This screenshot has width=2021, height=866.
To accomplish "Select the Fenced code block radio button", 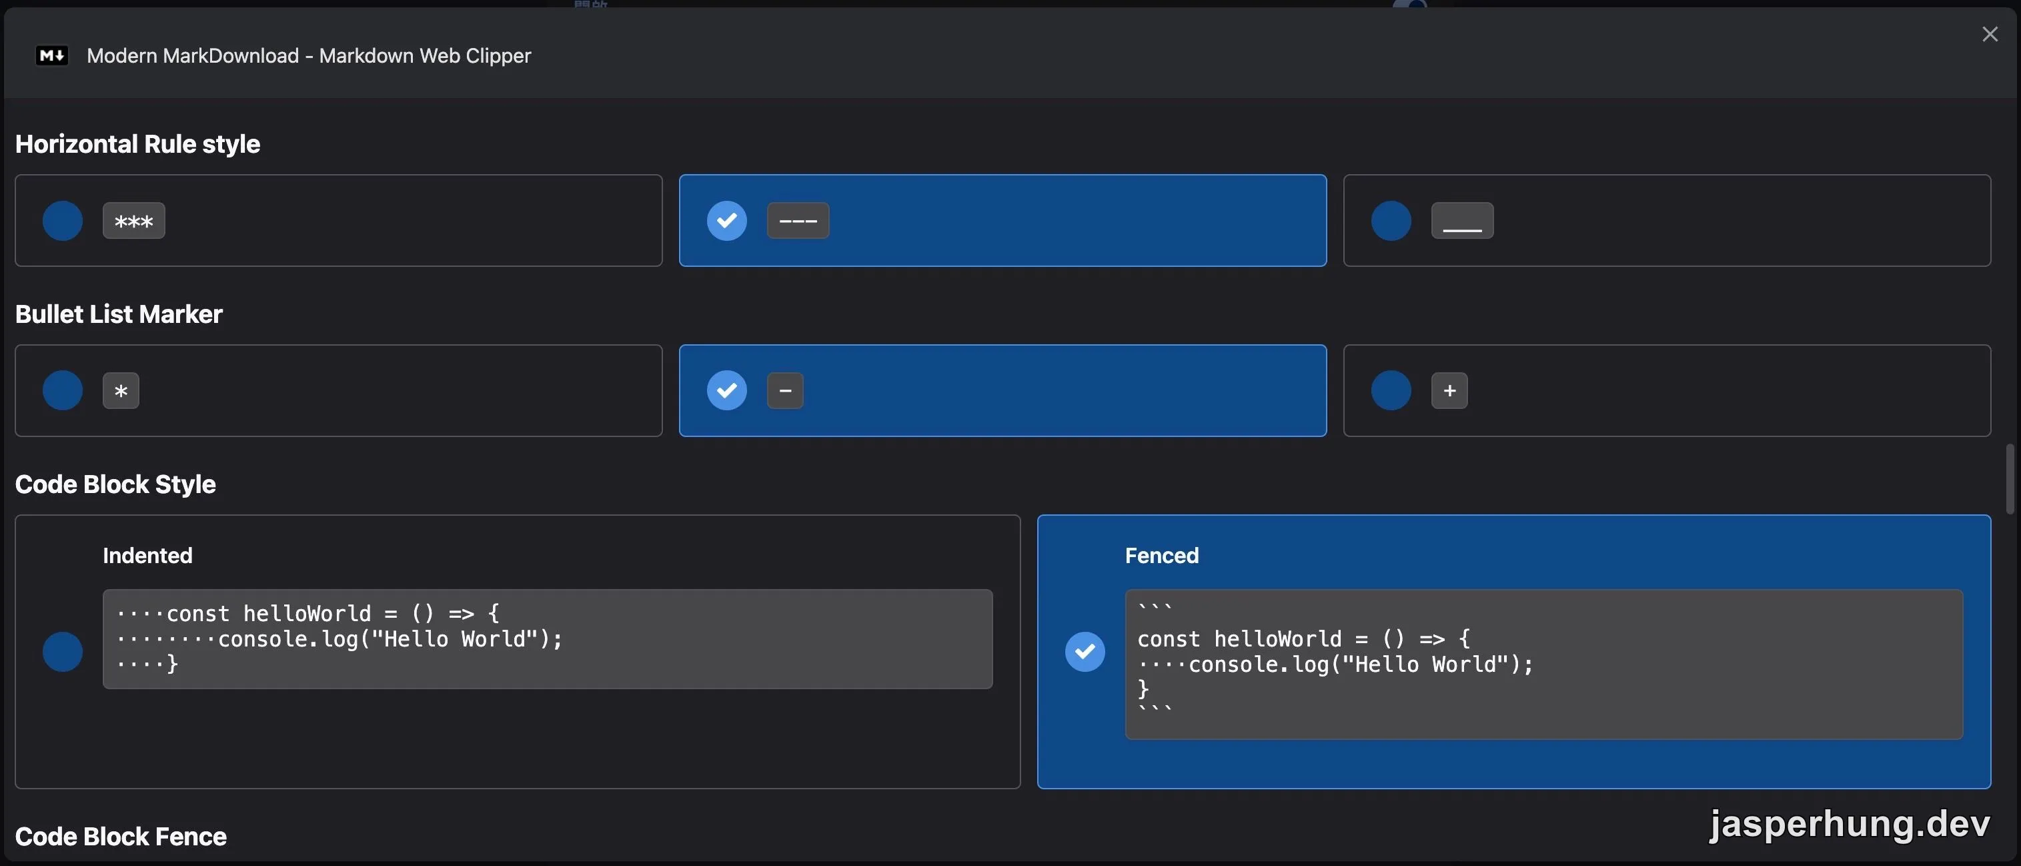I will coord(1085,652).
